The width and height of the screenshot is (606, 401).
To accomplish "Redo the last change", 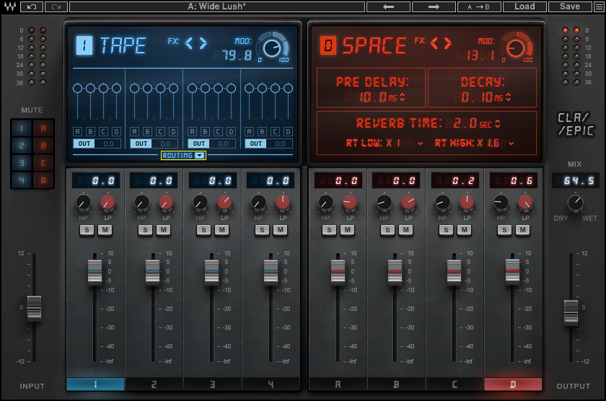I will tap(56, 6).
